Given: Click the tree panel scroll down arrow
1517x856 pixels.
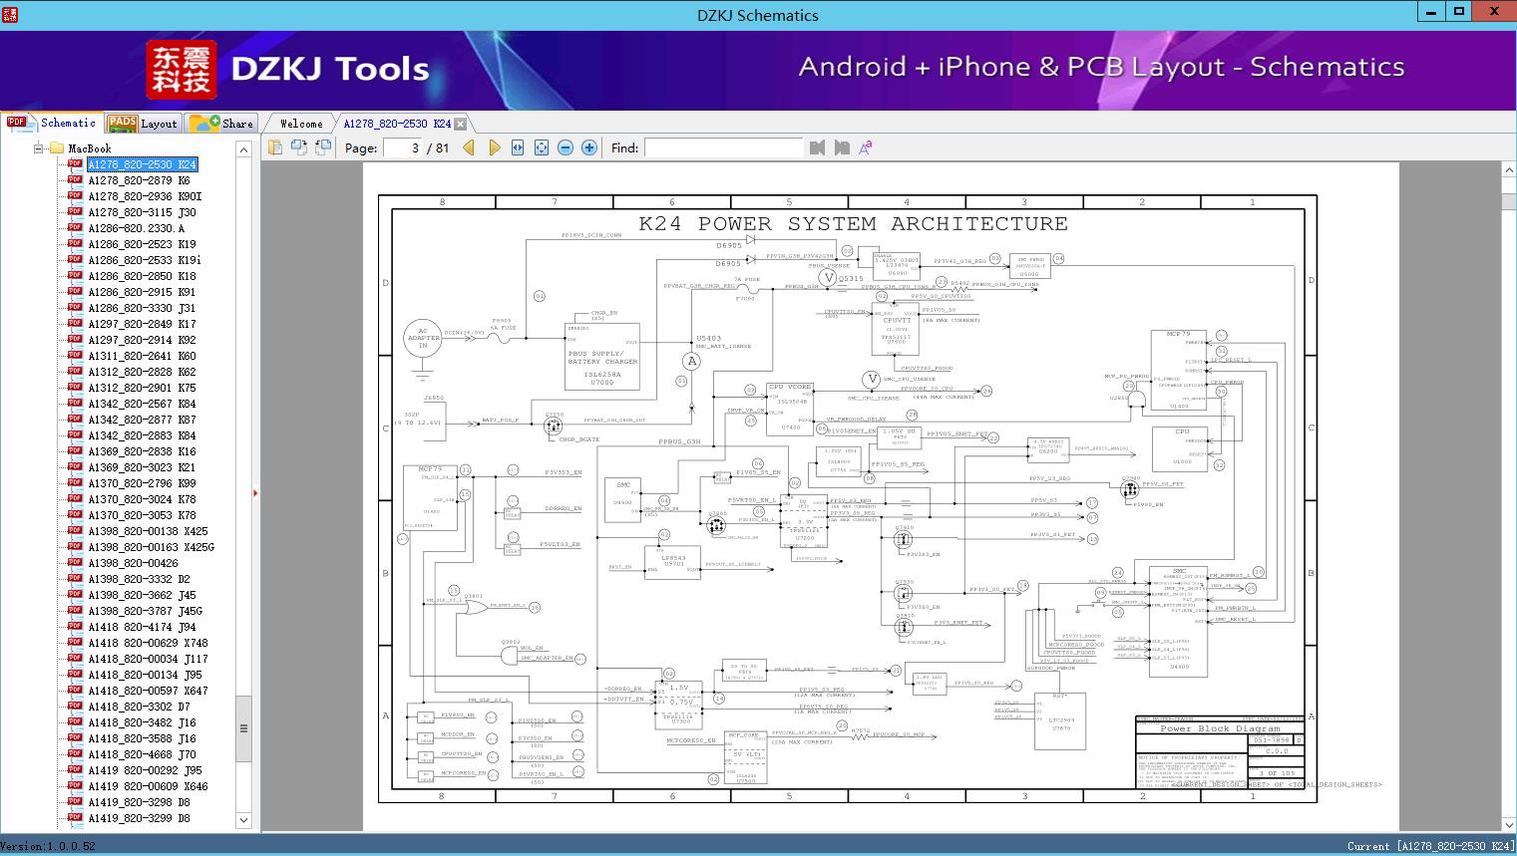Looking at the screenshot, I should 243,821.
